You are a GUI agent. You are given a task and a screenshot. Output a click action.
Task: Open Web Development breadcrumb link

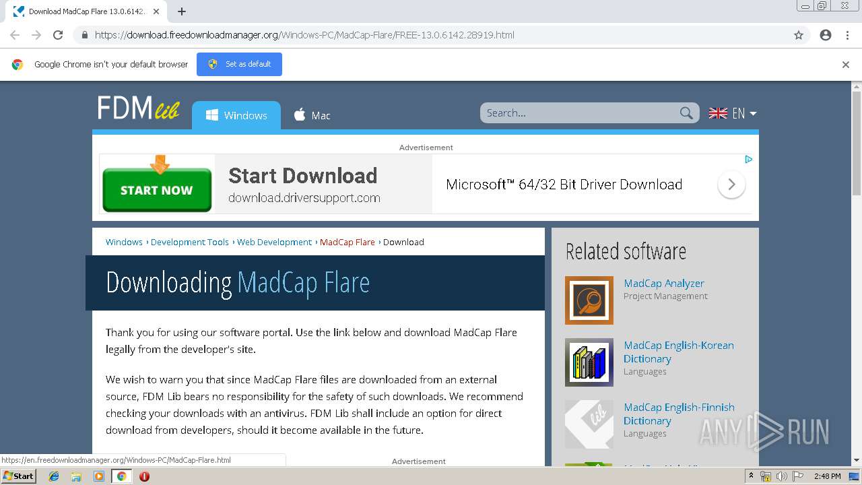274,242
